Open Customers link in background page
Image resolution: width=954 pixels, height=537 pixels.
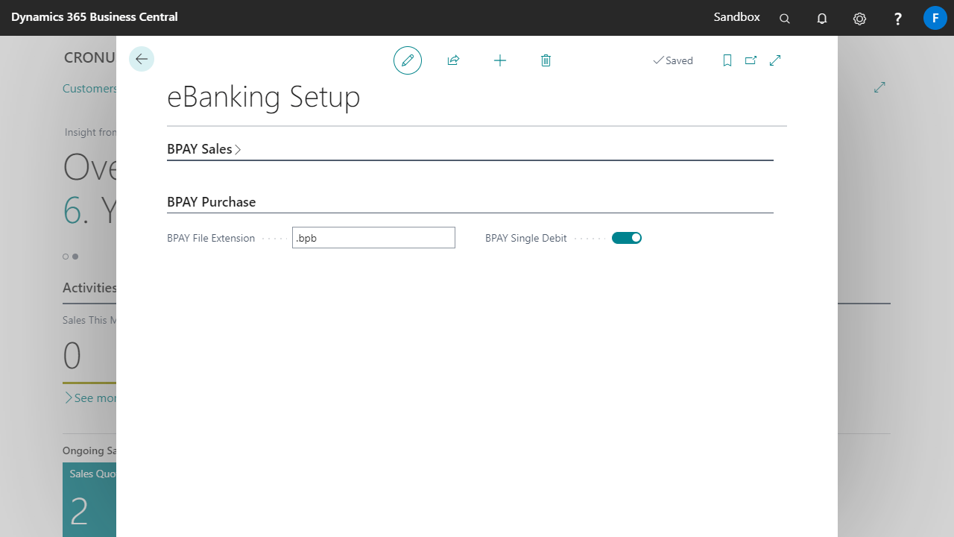[x=89, y=89]
